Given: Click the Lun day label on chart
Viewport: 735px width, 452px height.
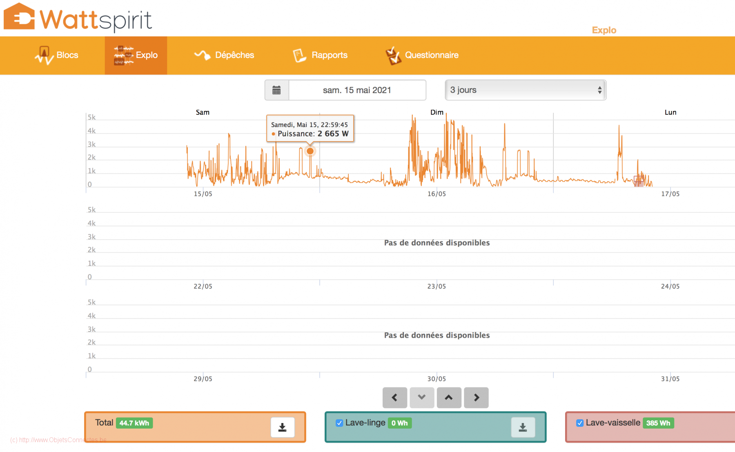Looking at the screenshot, I should pos(670,112).
